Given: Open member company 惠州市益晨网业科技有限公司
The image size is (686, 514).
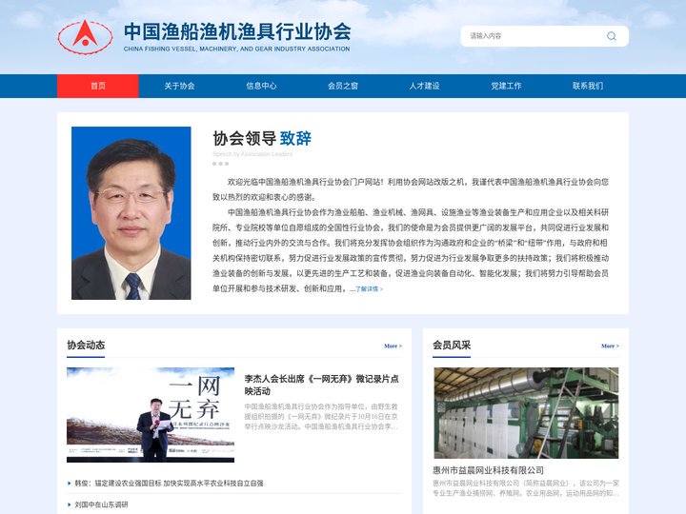Looking at the screenshot, I should 488,470.
